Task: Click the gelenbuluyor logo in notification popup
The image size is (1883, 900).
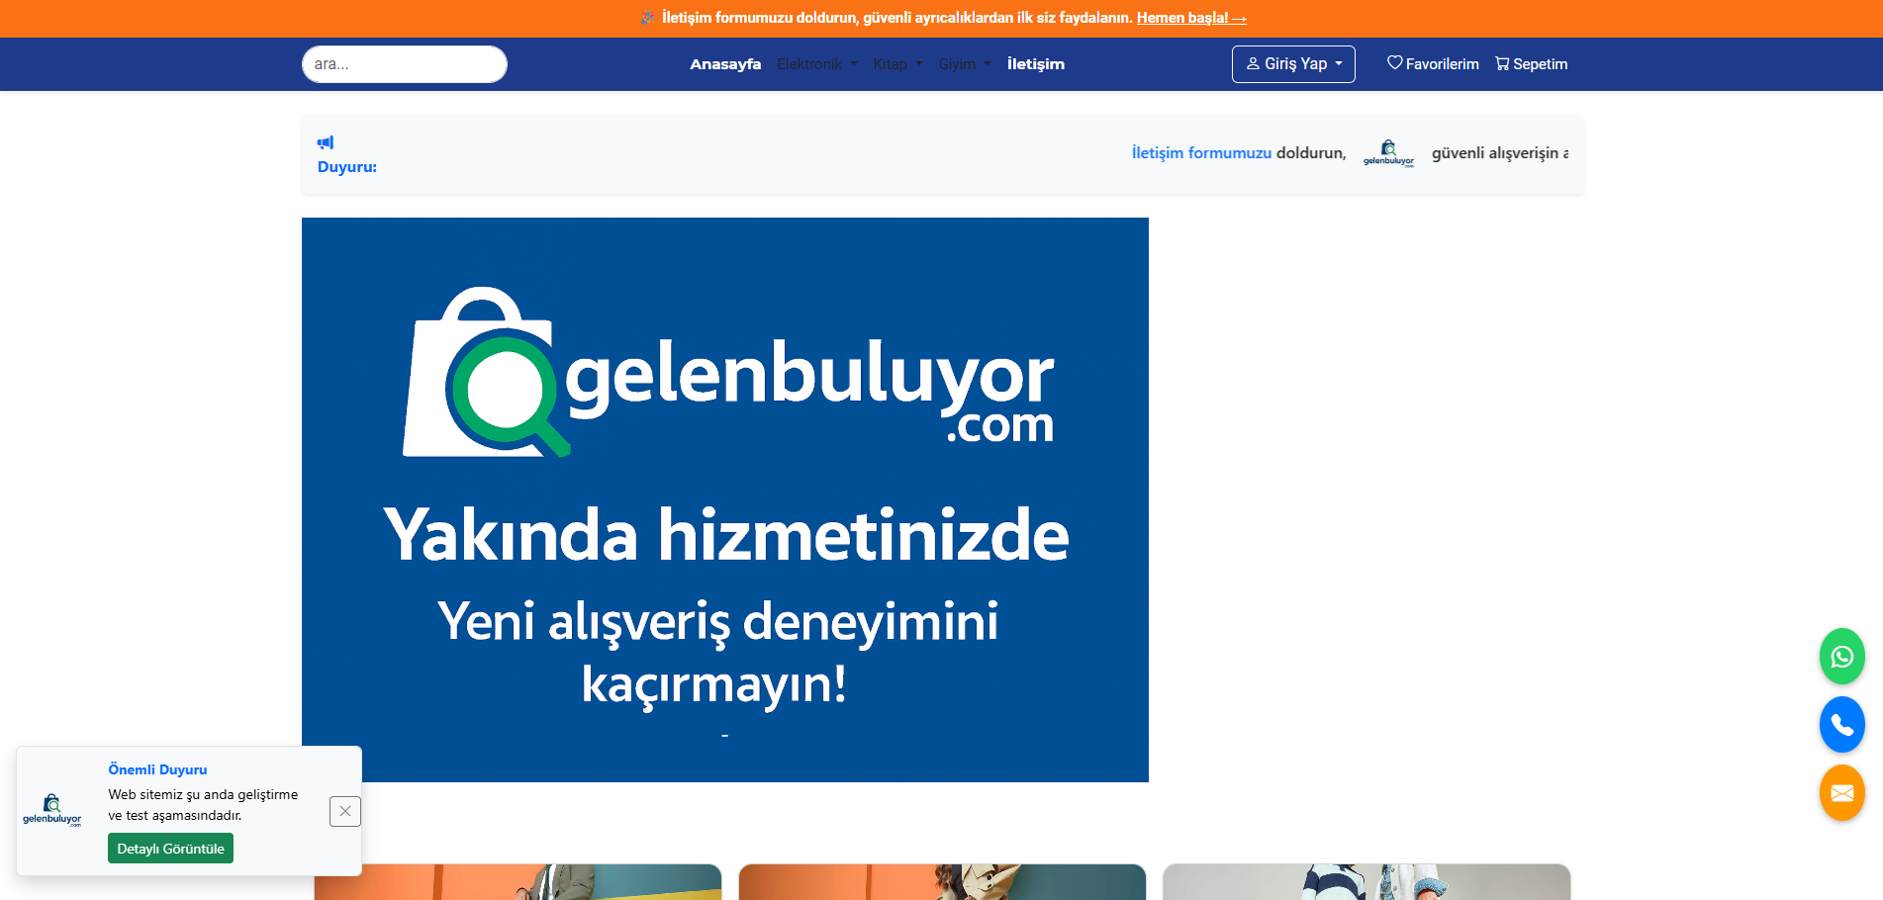Action: [x=52, y=809]
